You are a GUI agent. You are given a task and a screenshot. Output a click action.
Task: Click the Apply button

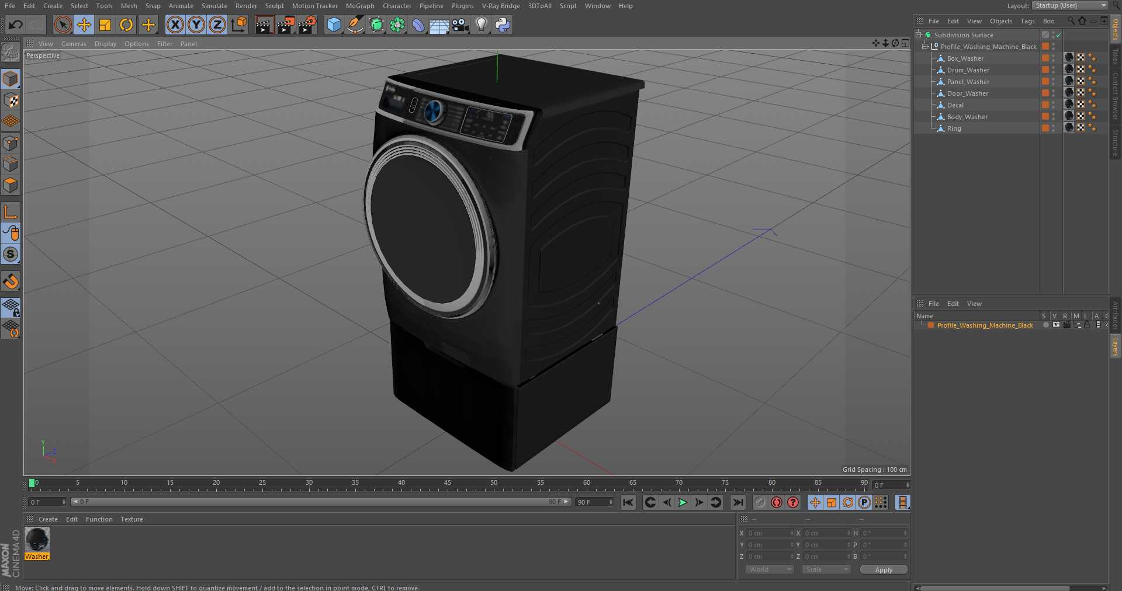tap(884, 570)
